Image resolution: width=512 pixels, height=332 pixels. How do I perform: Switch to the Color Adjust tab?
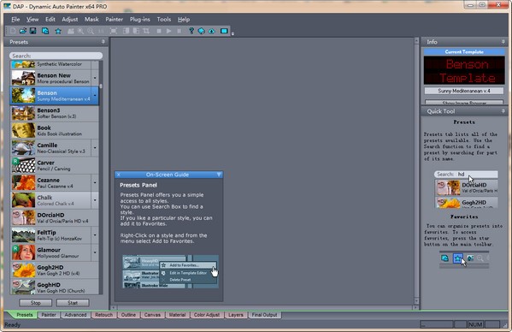coord(207,315)
